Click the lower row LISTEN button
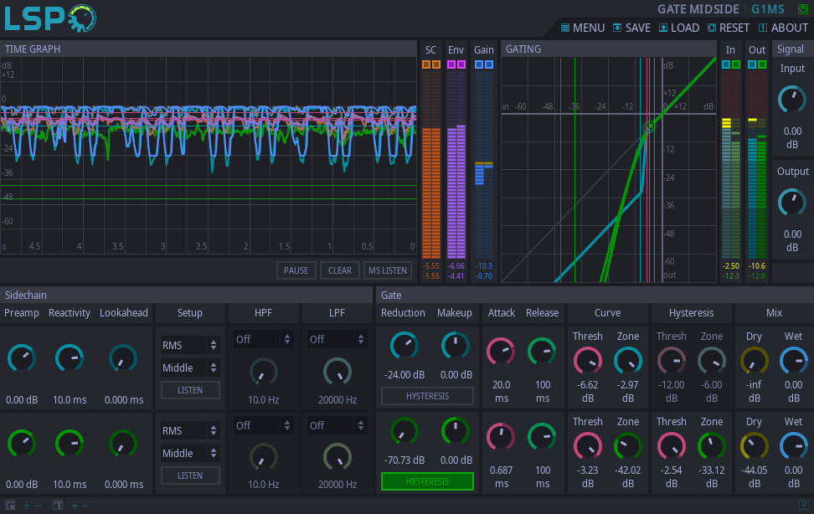The height and width of the screenshot is (514, 814). pos(190,475)
